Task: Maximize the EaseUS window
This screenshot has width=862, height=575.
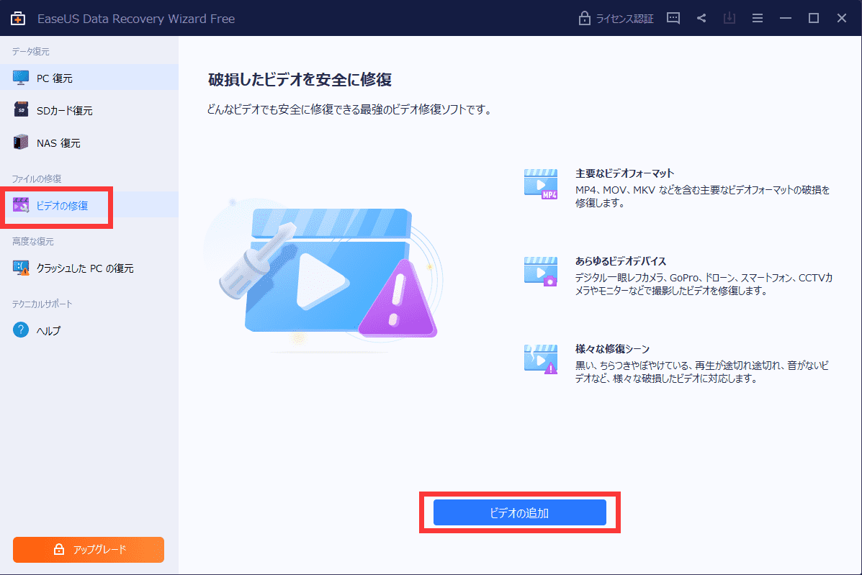Action: 814,18
